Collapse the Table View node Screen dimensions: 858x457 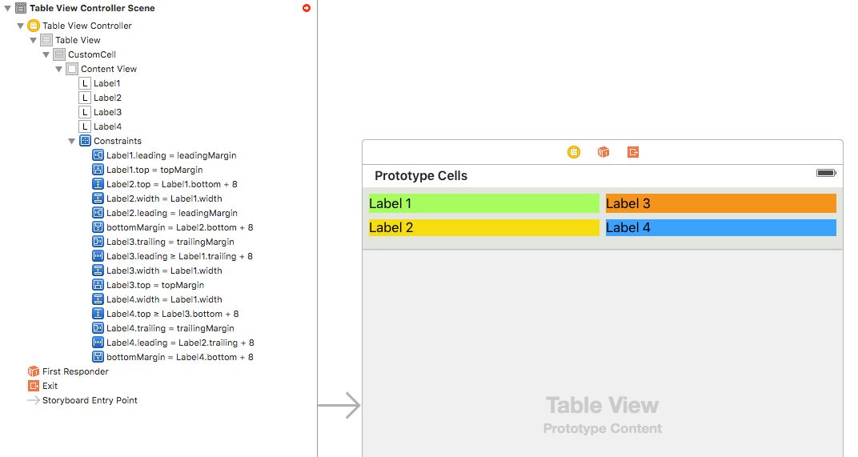[x=34, y=40]
